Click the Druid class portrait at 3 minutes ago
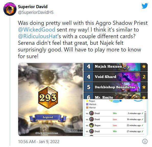152x147 pixels. 91,113
